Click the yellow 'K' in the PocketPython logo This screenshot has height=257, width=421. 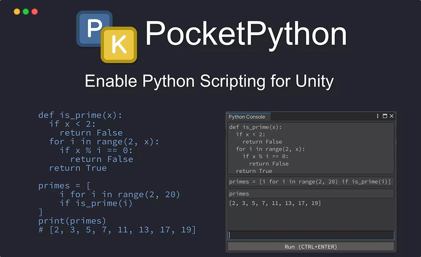pyautogui.click(x=119, y=46)
